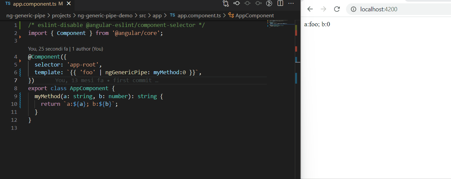
Task: Click 'myMethod' in the method definition
Action: (47, 96)
